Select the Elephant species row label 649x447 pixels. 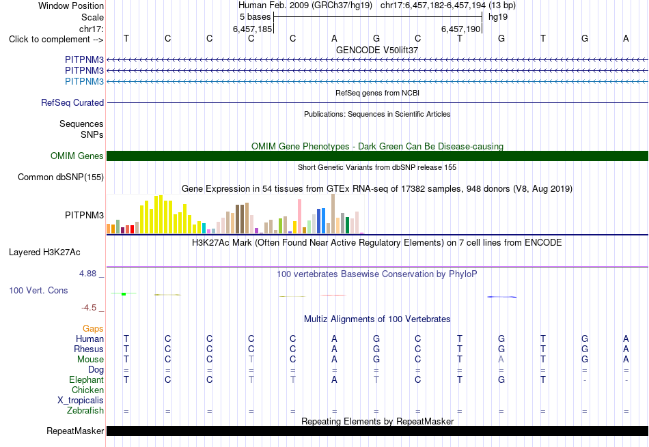click(86, 379)
